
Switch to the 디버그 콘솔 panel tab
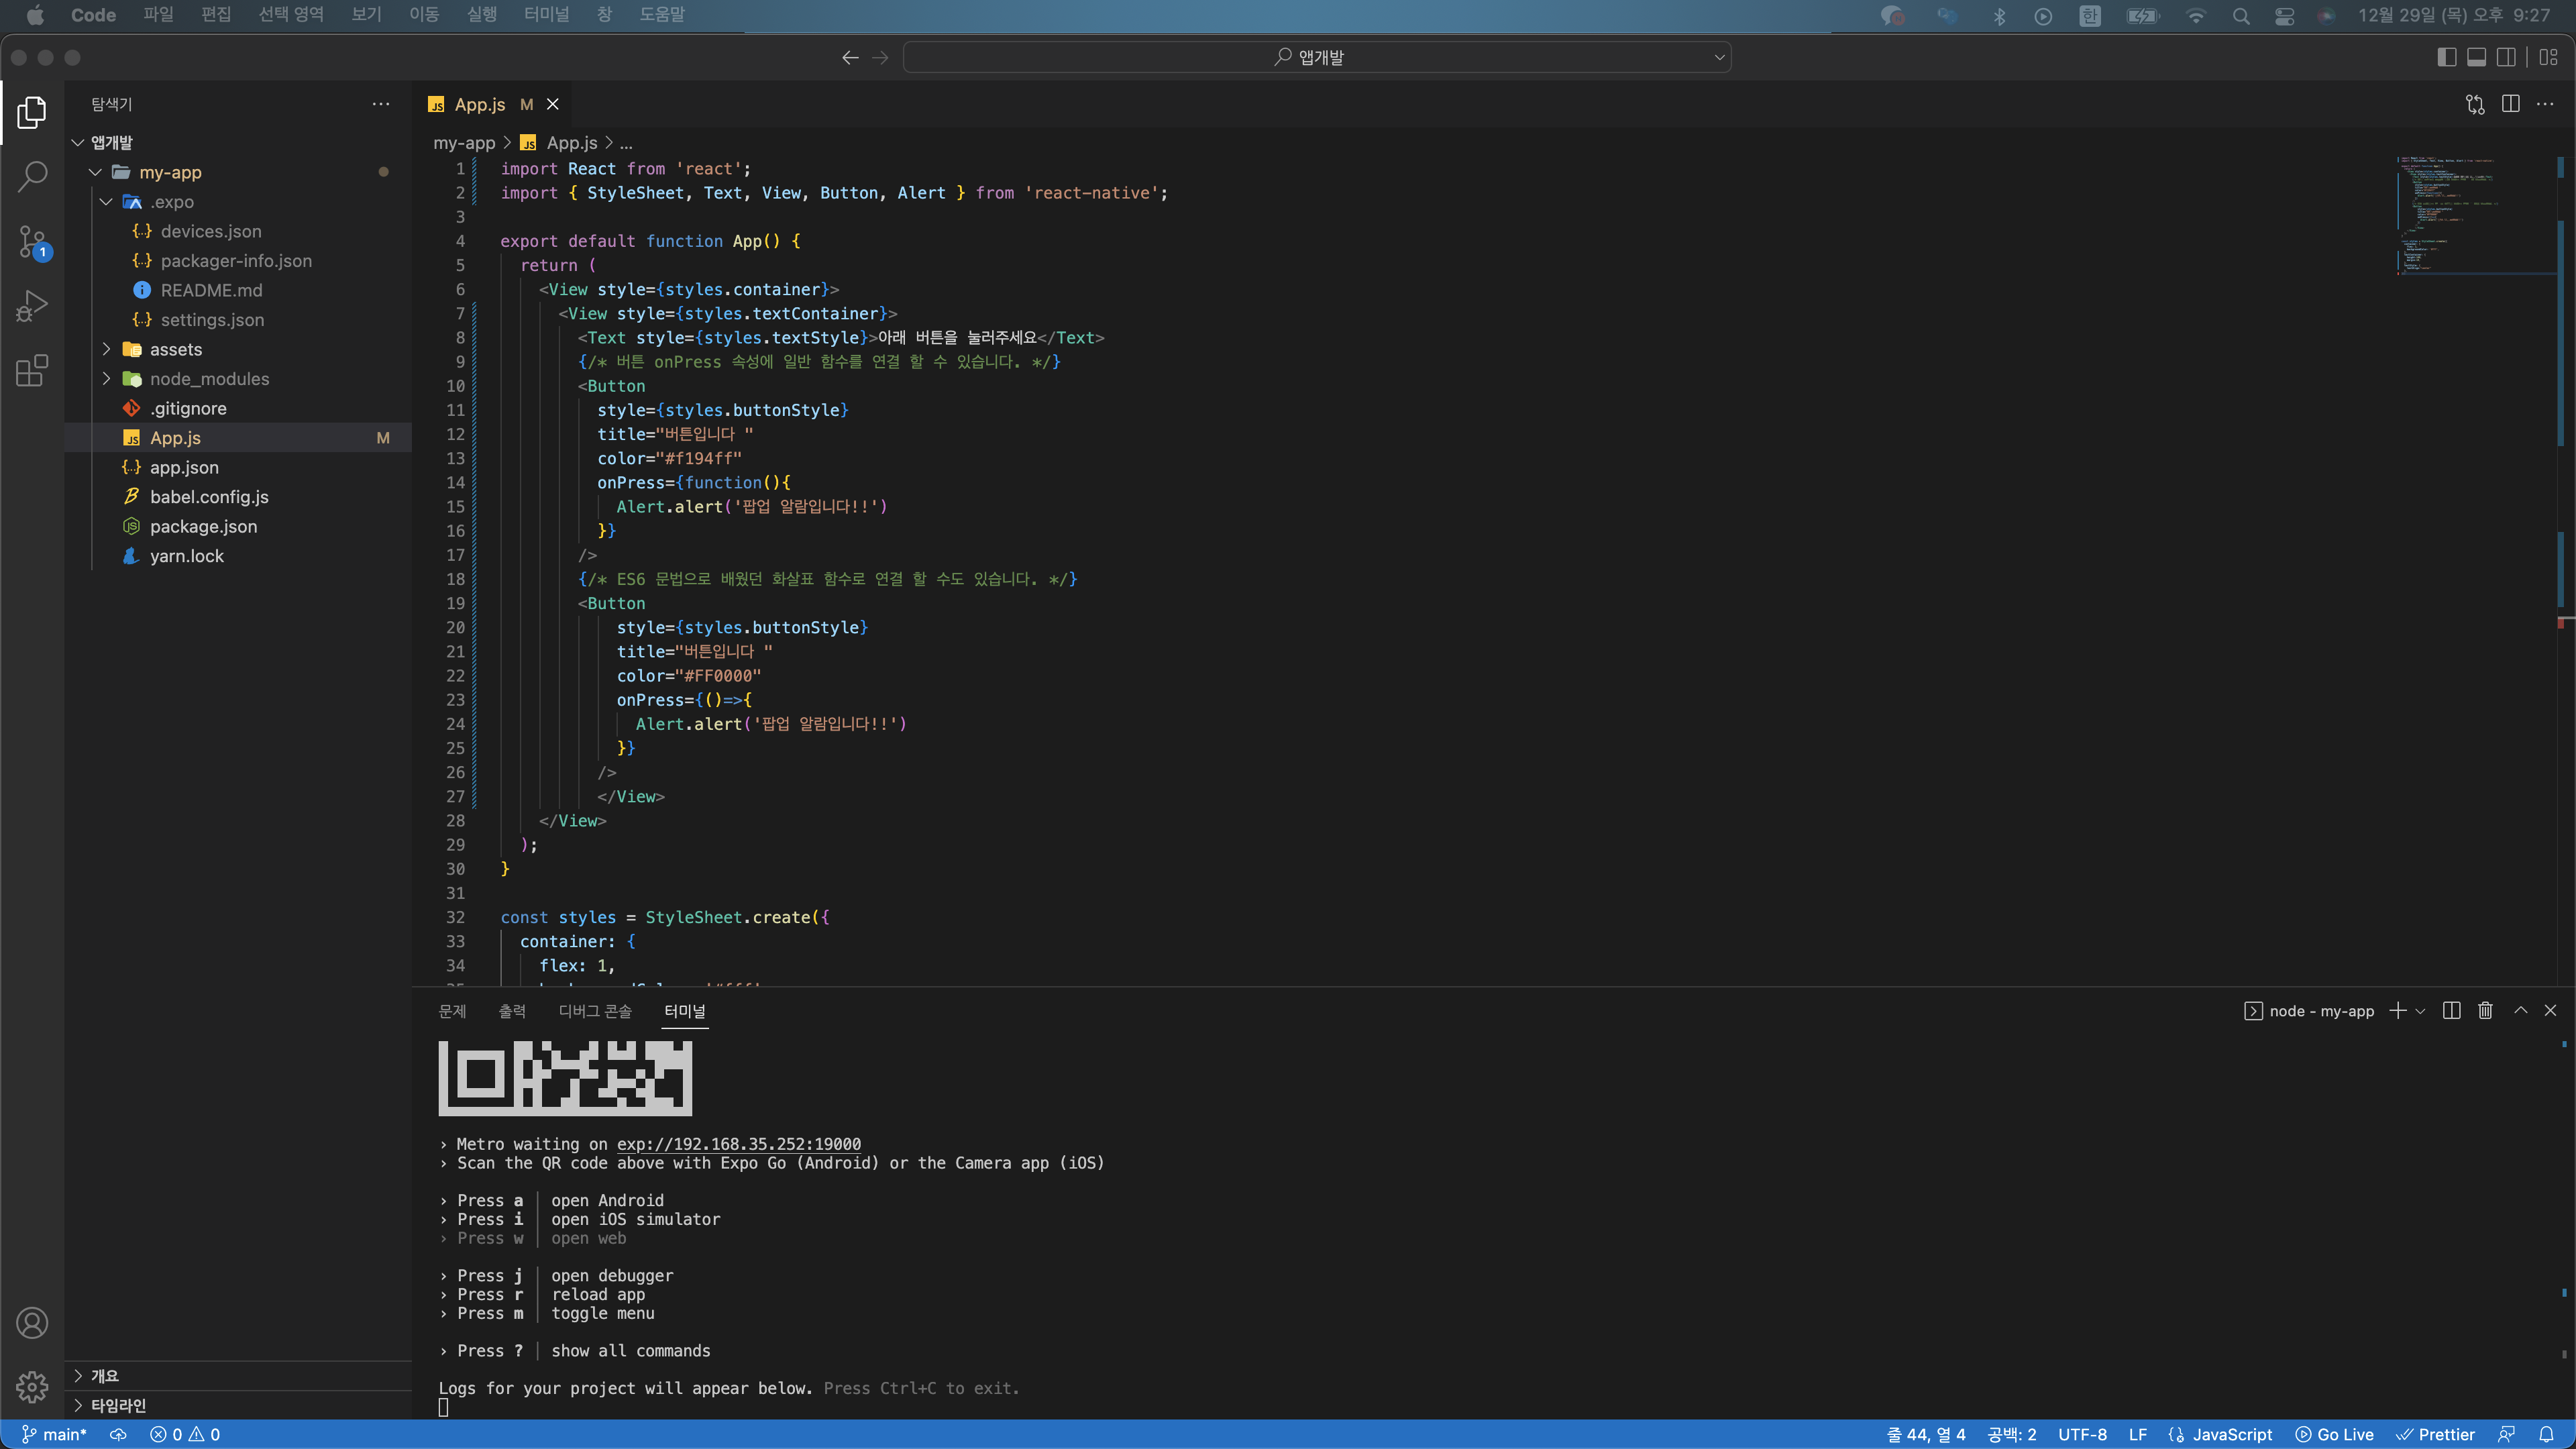pos(595,1011)
